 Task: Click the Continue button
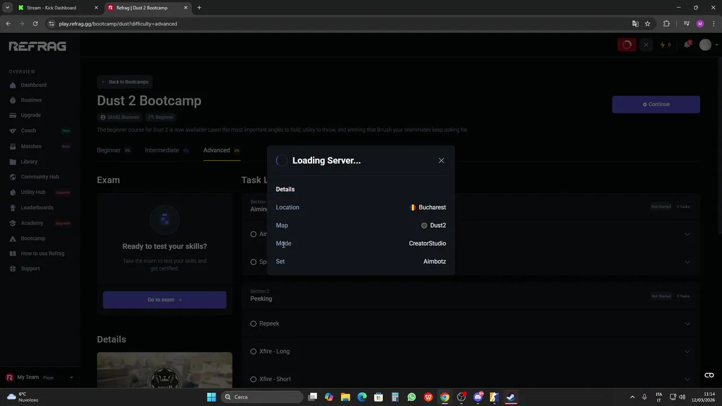[656, 104]
